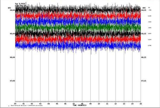Click the 07:00 UTC label on left axis
Viewport: 160px width, 108px height.
click(x=12, y=81)
